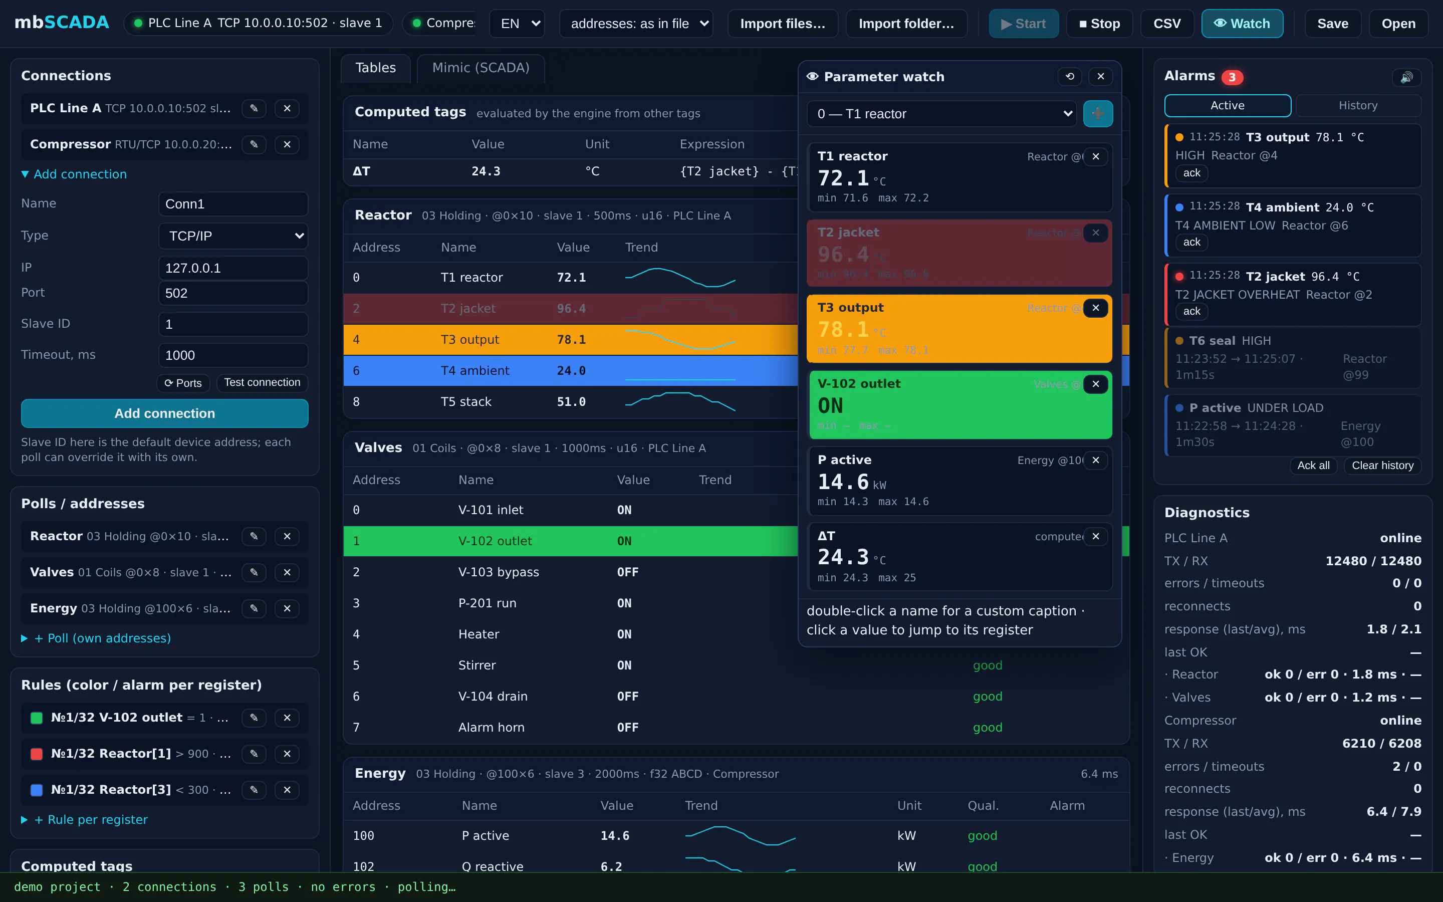
Task: Delete the Reactor[1] rule
Action: (x=287, y=754)
